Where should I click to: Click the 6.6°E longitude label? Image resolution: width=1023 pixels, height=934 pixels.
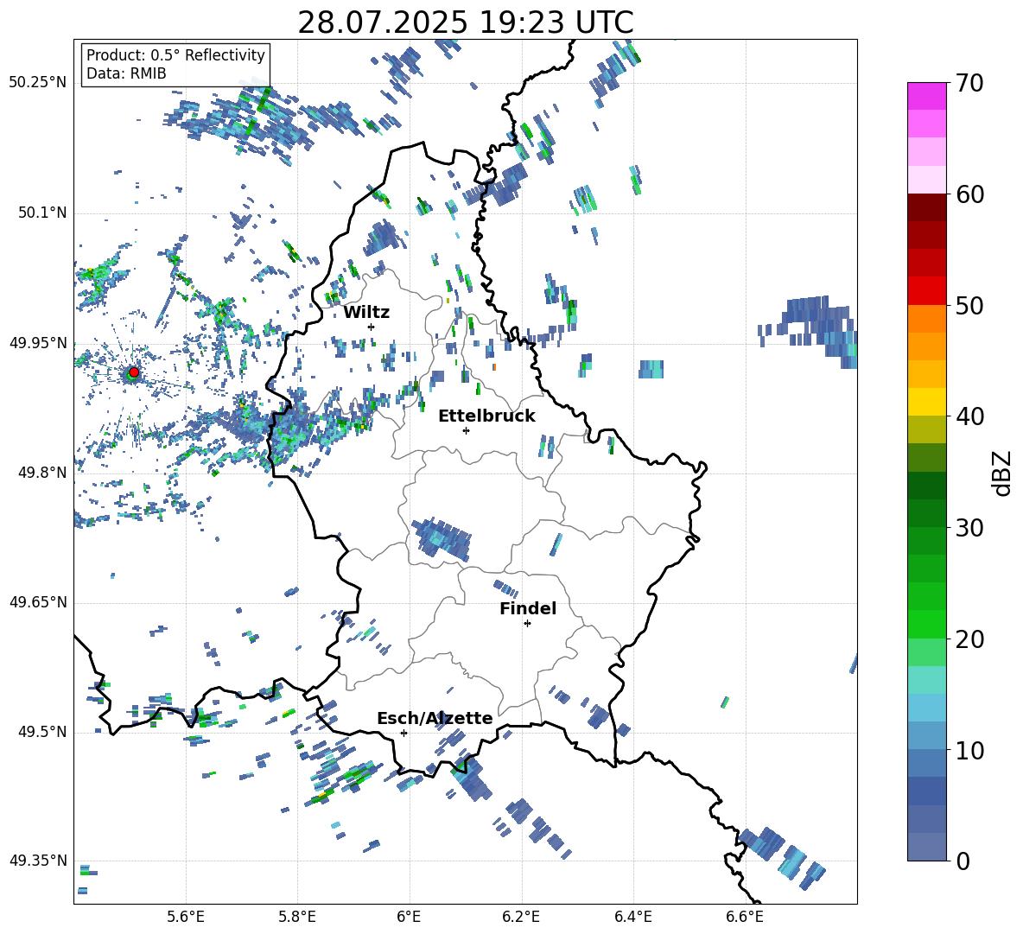pos(745,917)
